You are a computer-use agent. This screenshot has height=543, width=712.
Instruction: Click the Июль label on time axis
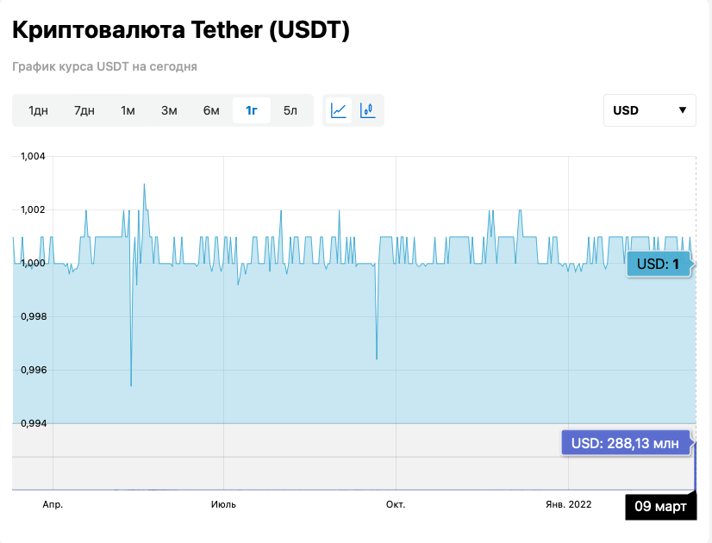224,504
